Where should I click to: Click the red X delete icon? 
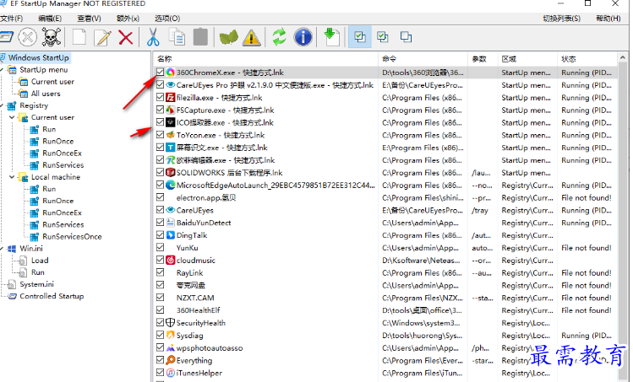[126, 38]
